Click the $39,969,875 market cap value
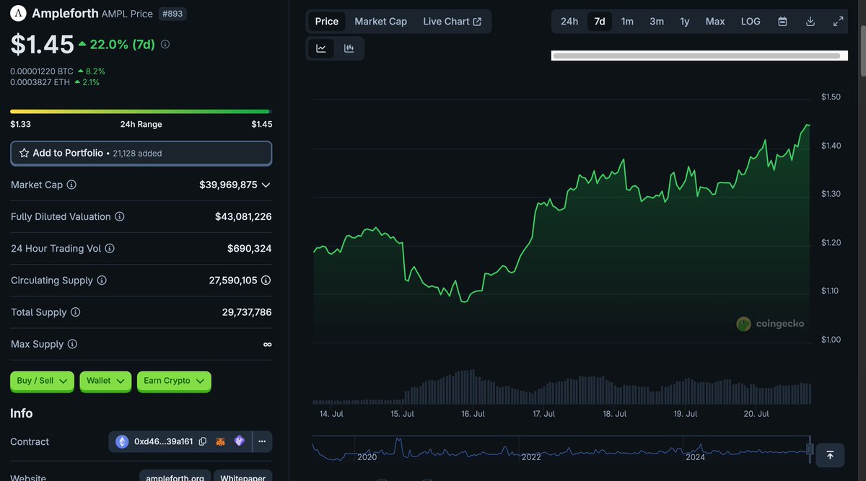This screenshot has width=866, height=481. point(228,185)
